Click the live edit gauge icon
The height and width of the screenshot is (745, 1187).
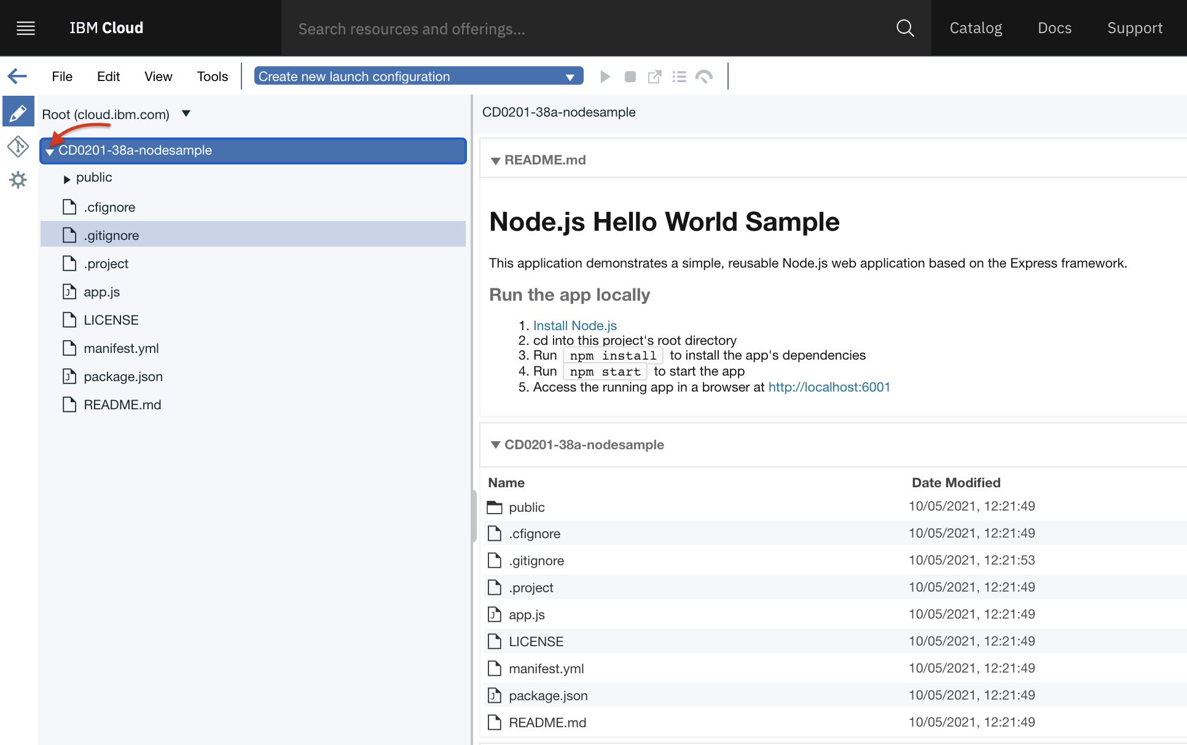pos(704,77)
